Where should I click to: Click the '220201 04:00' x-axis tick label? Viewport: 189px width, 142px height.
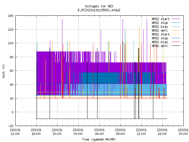pos(99,132)
